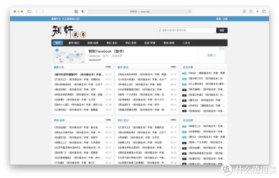
Task: Click the privacy shield icon beside address bar
Action: click(x=83, y=11)
